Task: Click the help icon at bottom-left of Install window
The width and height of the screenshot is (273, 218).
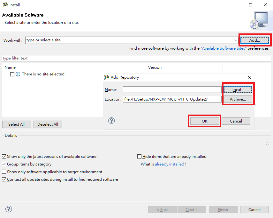Action: 9,209
